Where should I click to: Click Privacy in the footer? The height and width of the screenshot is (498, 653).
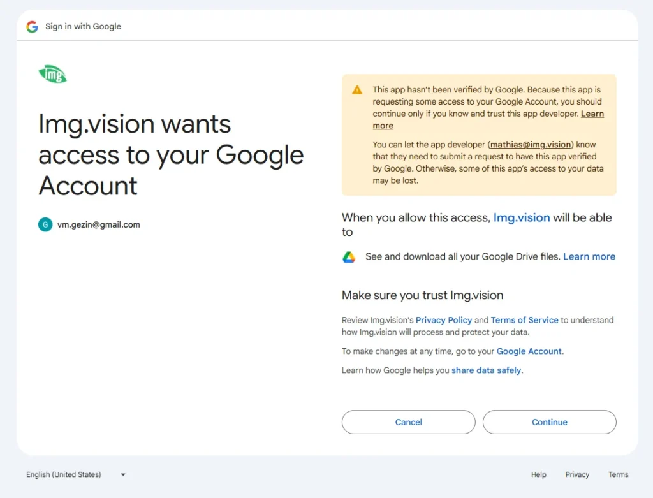click(576, 474)
